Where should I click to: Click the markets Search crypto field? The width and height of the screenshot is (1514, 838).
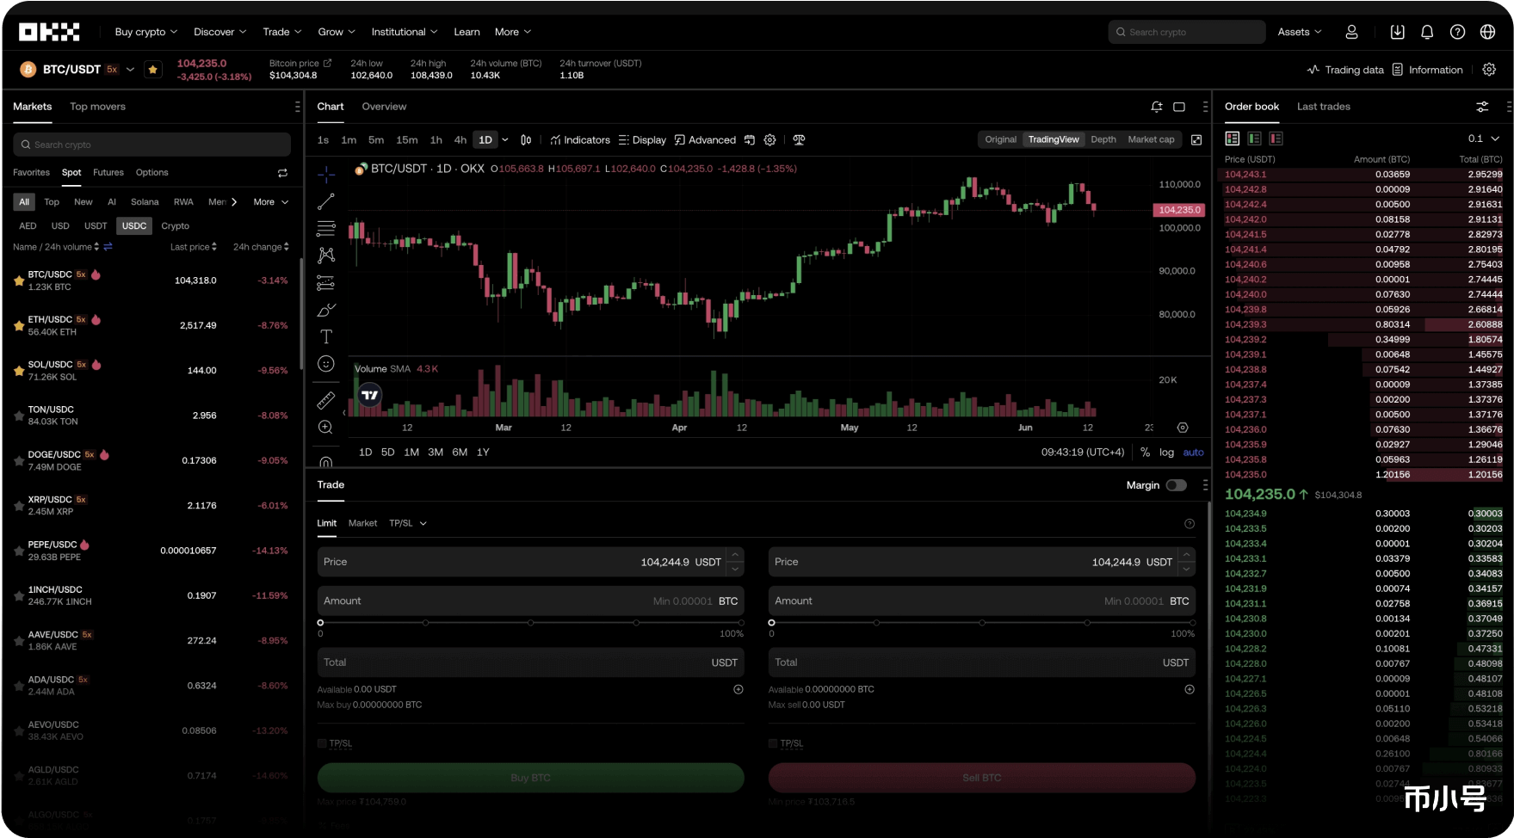pos(151,145)
